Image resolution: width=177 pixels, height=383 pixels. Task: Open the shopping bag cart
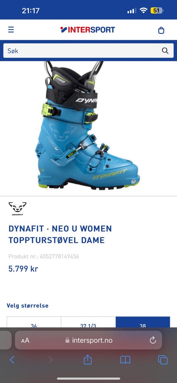161,30
